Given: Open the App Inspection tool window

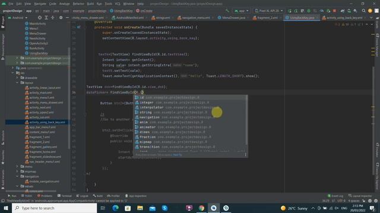Looking at the screenshot, I should tap(136, 196).
